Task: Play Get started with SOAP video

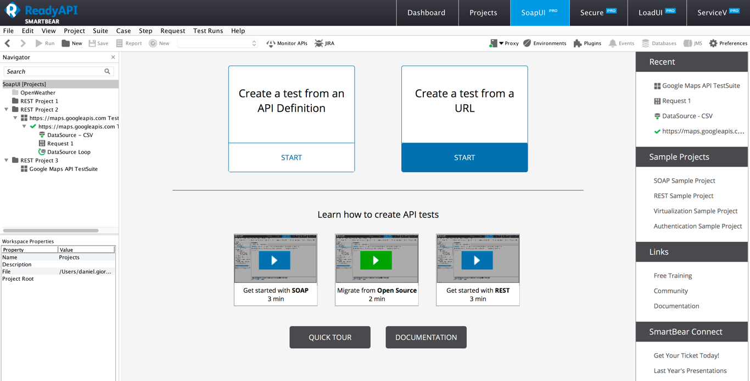Action: [x=275, y=260]
